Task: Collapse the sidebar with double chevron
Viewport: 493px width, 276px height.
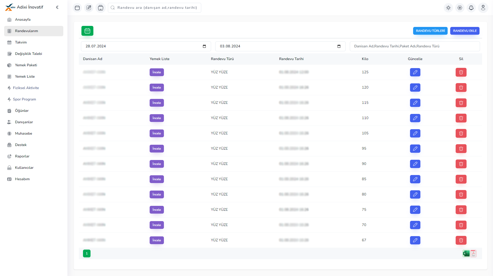Action: [x=57, y=7]
